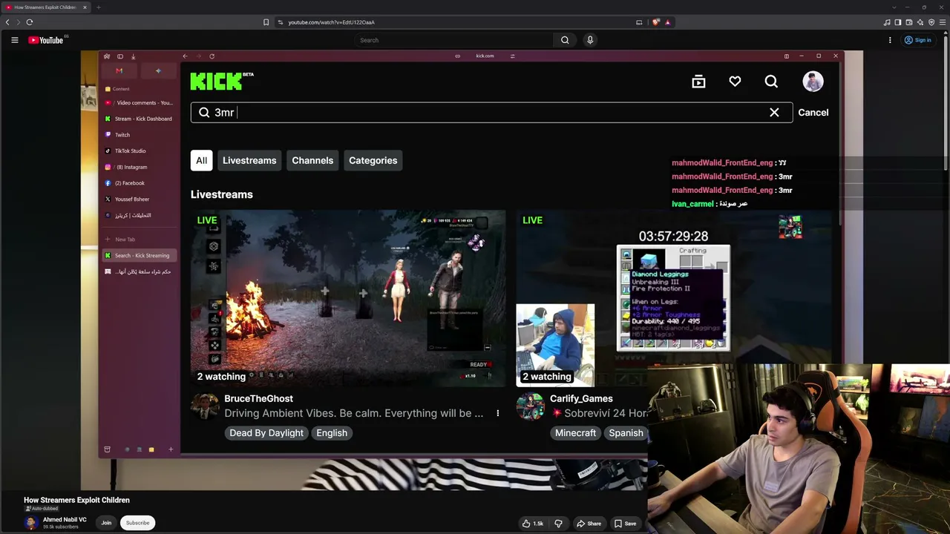The image size is (950, 534).
Task: Open Brave VPN shield icon
Action: click(x=931, y=22)
